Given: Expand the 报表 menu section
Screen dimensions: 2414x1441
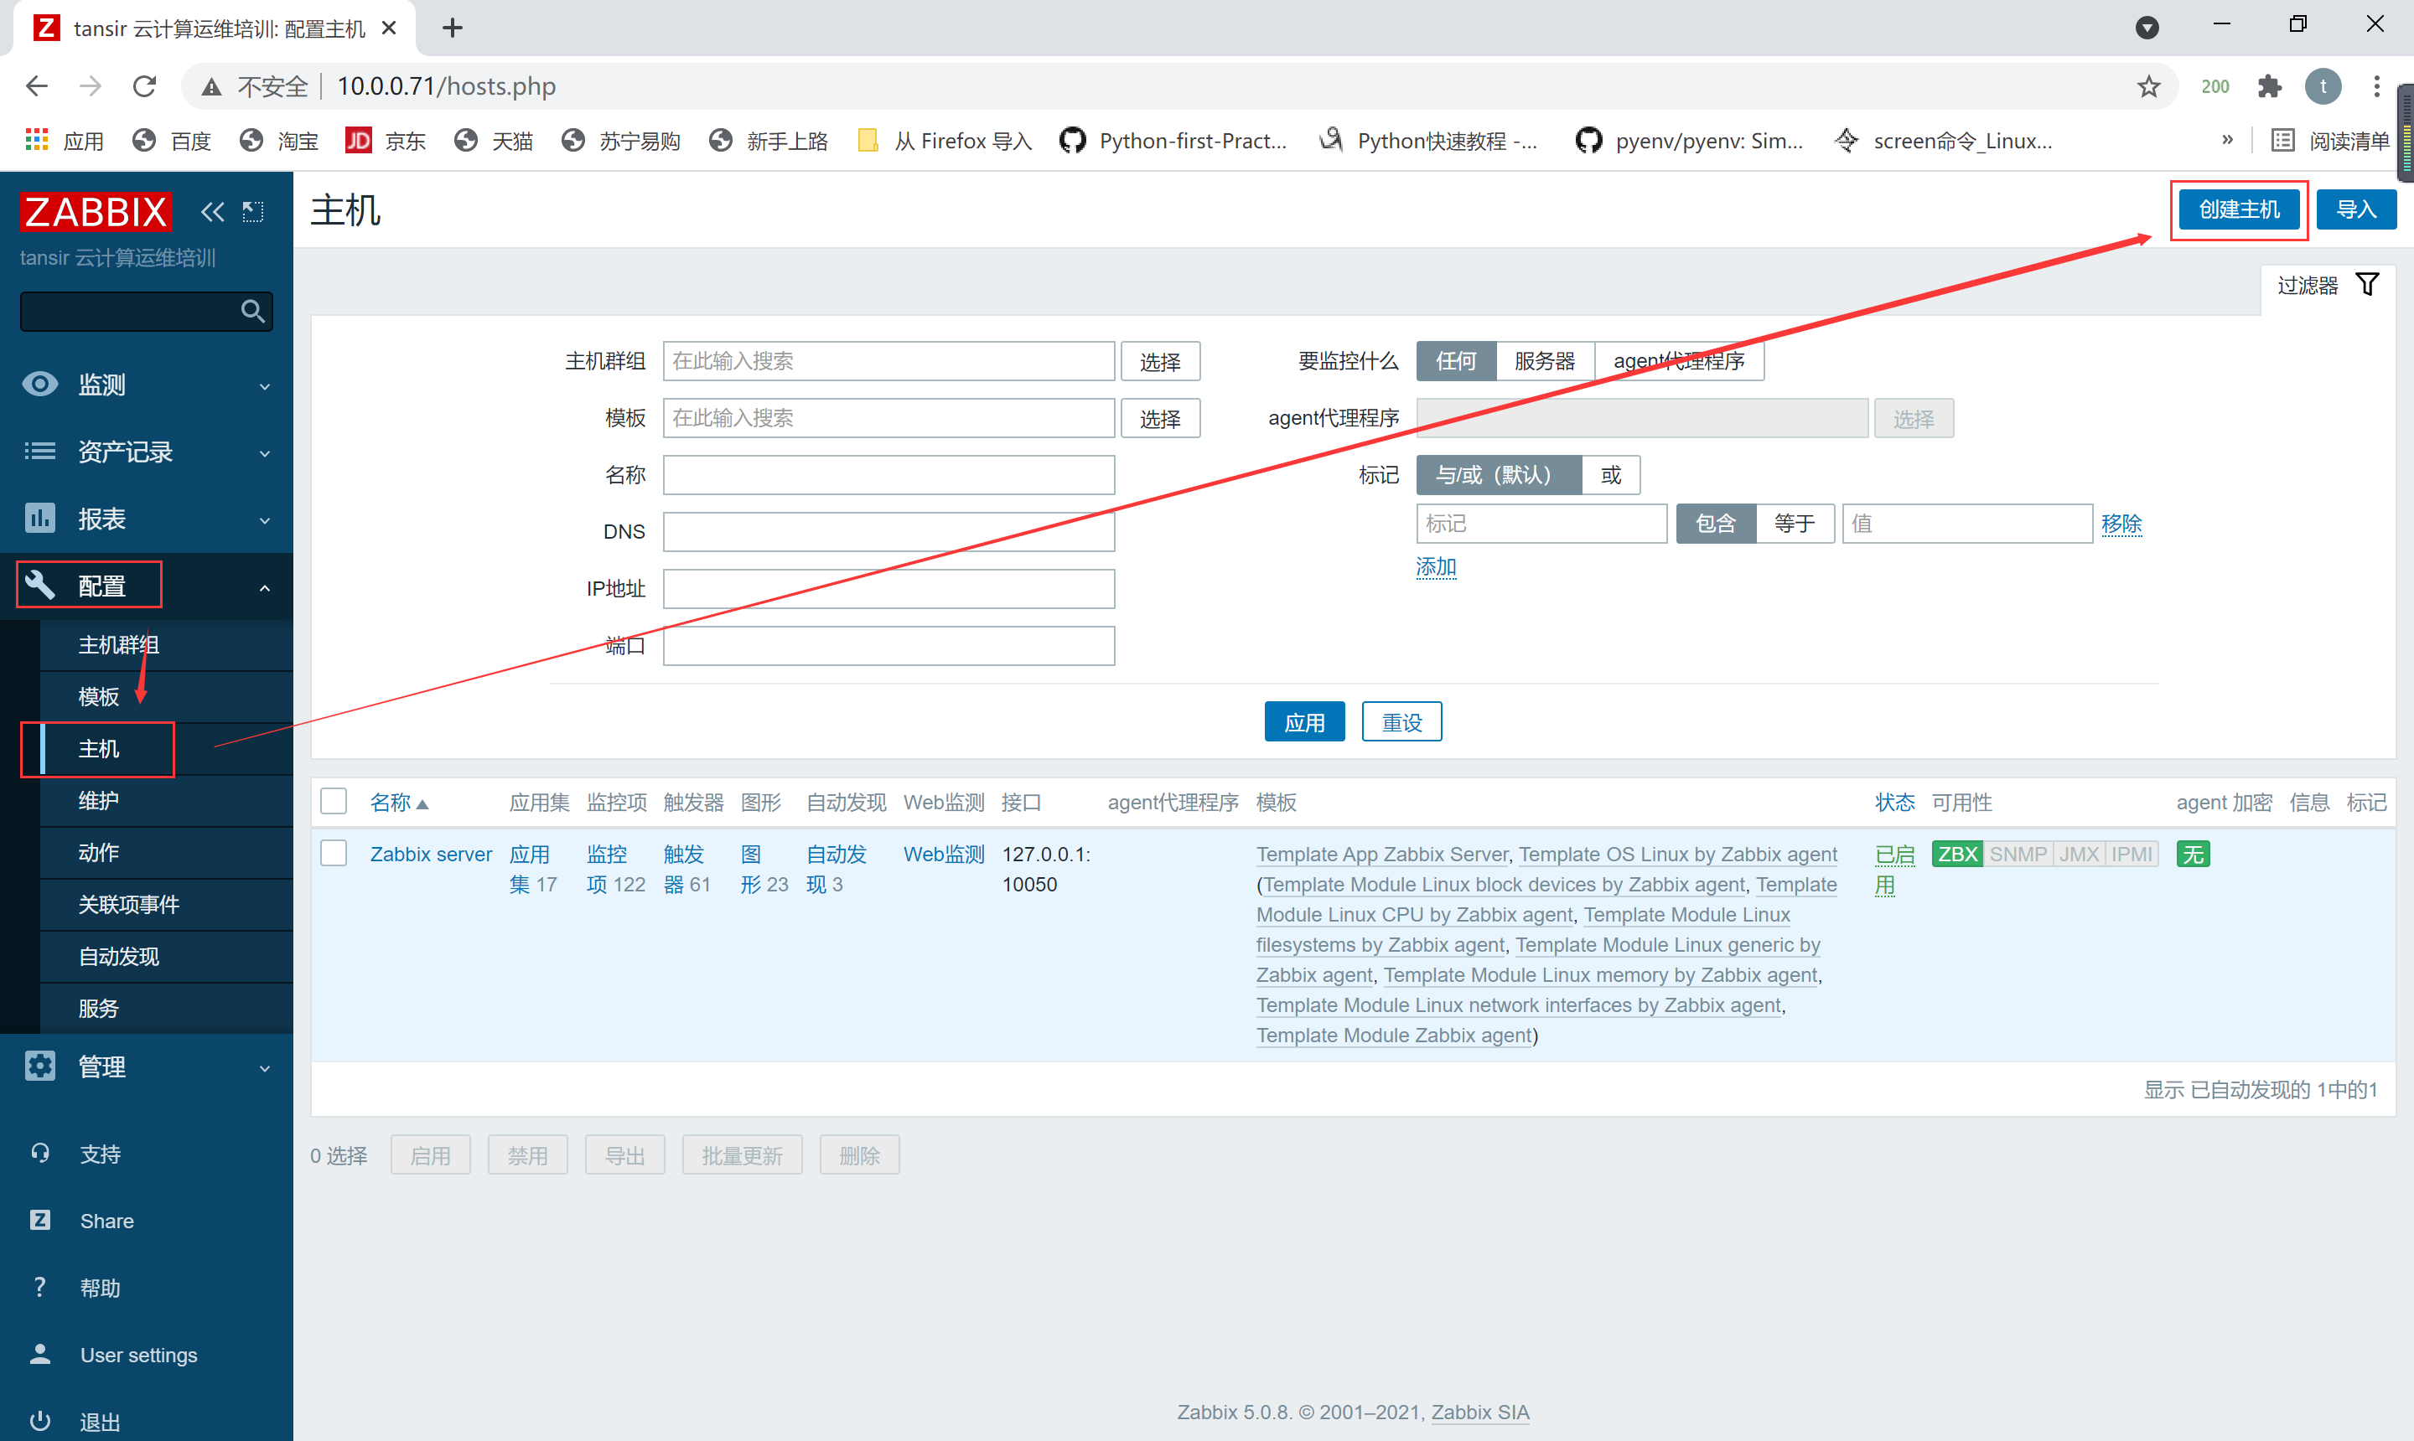Looking at the screenshot, I should pyautogui.click(x=147, y=519).
